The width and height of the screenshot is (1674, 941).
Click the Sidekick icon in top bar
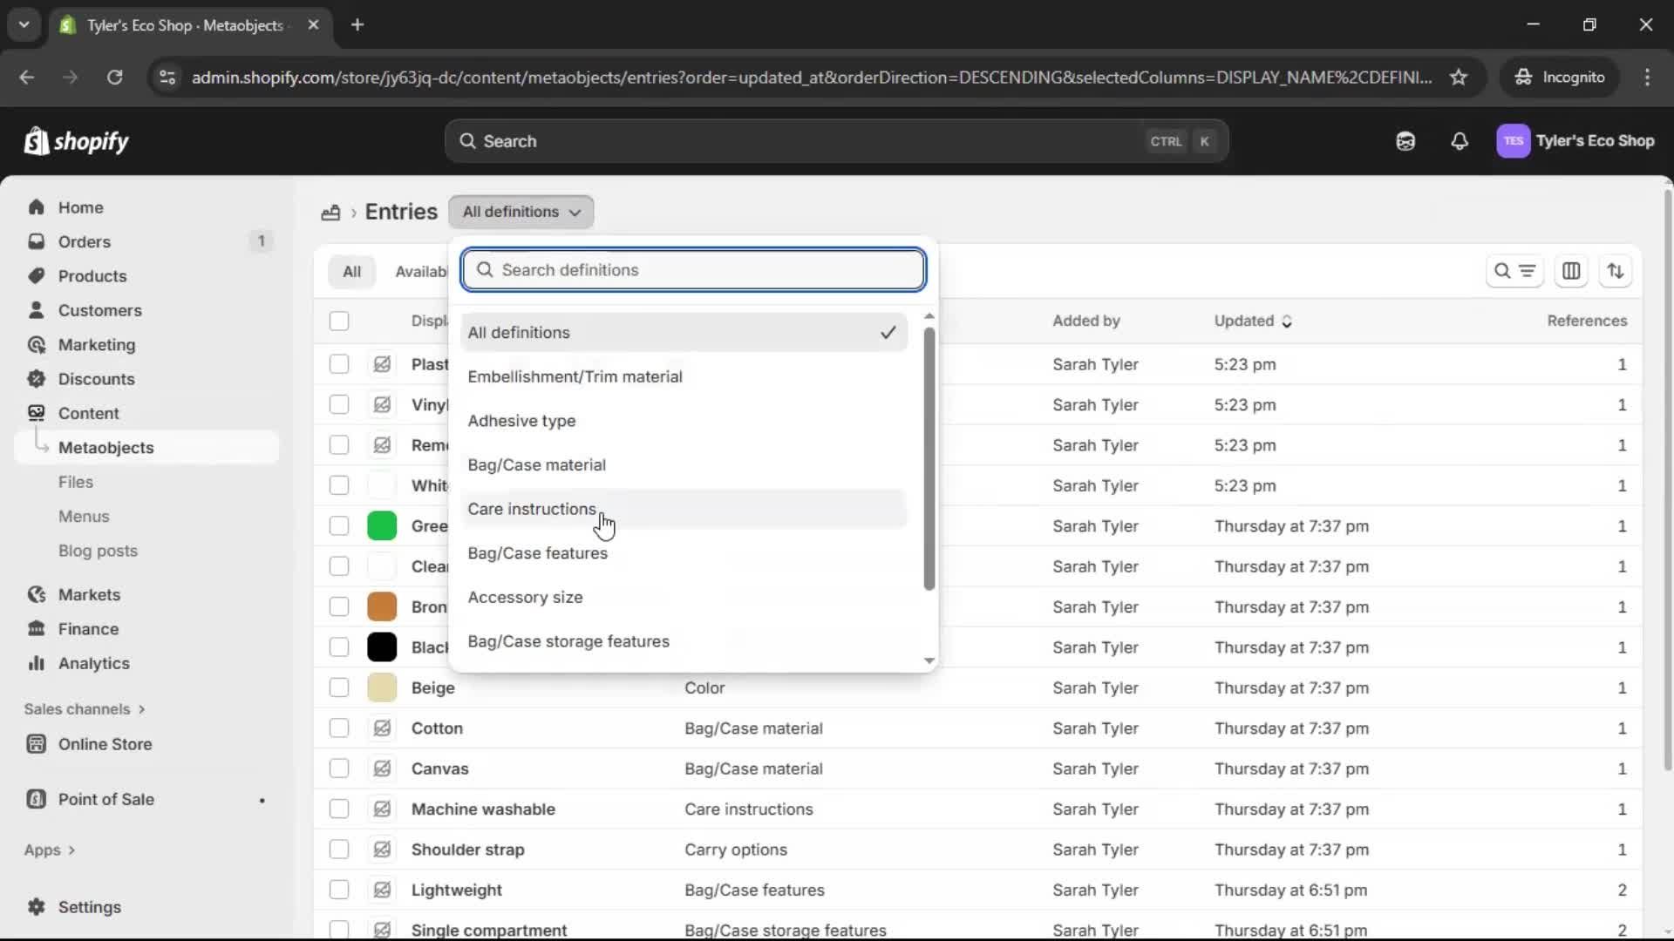pos(1405,141)
